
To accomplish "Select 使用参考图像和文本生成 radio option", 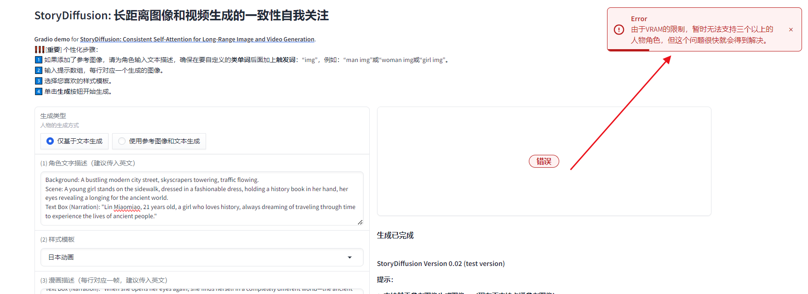I will point(159,141).
